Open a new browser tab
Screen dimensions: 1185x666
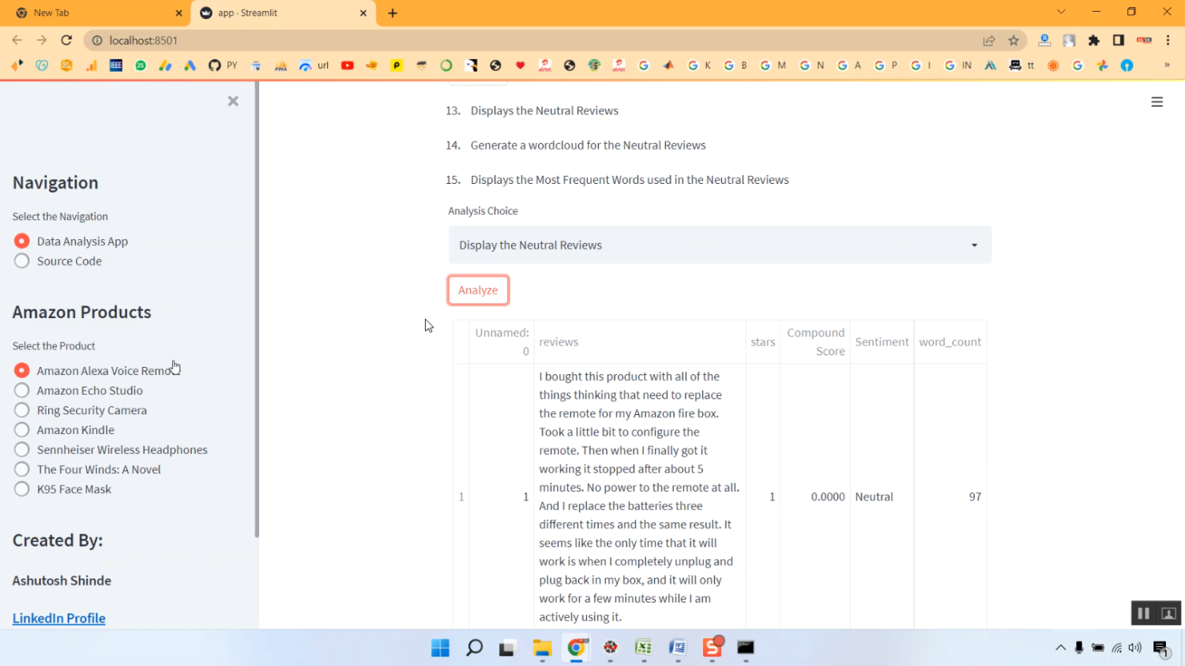pyautogui.click(x=393, y=13)
